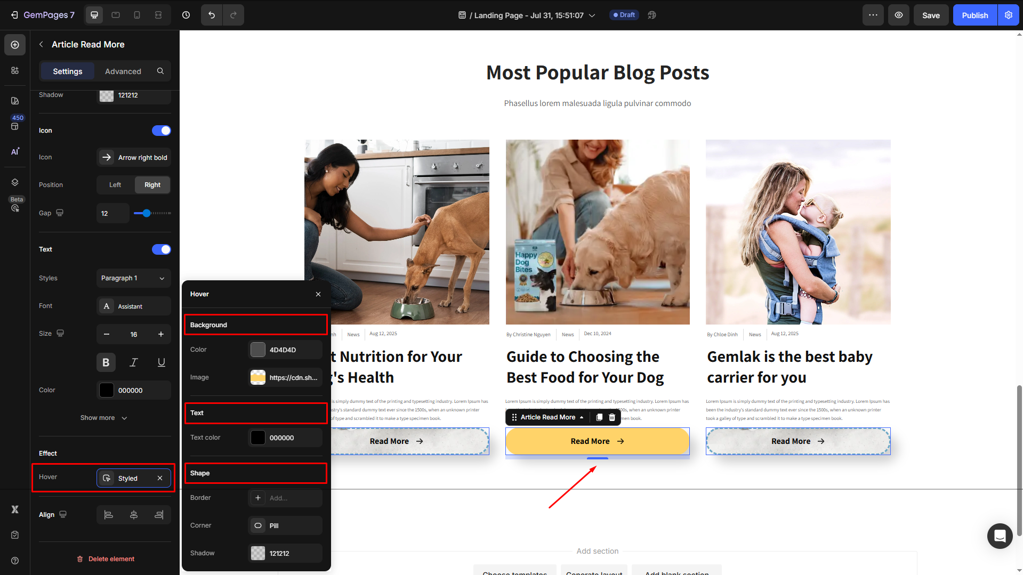Open Hover background color 4D4D4D swatch

(258, 350)
